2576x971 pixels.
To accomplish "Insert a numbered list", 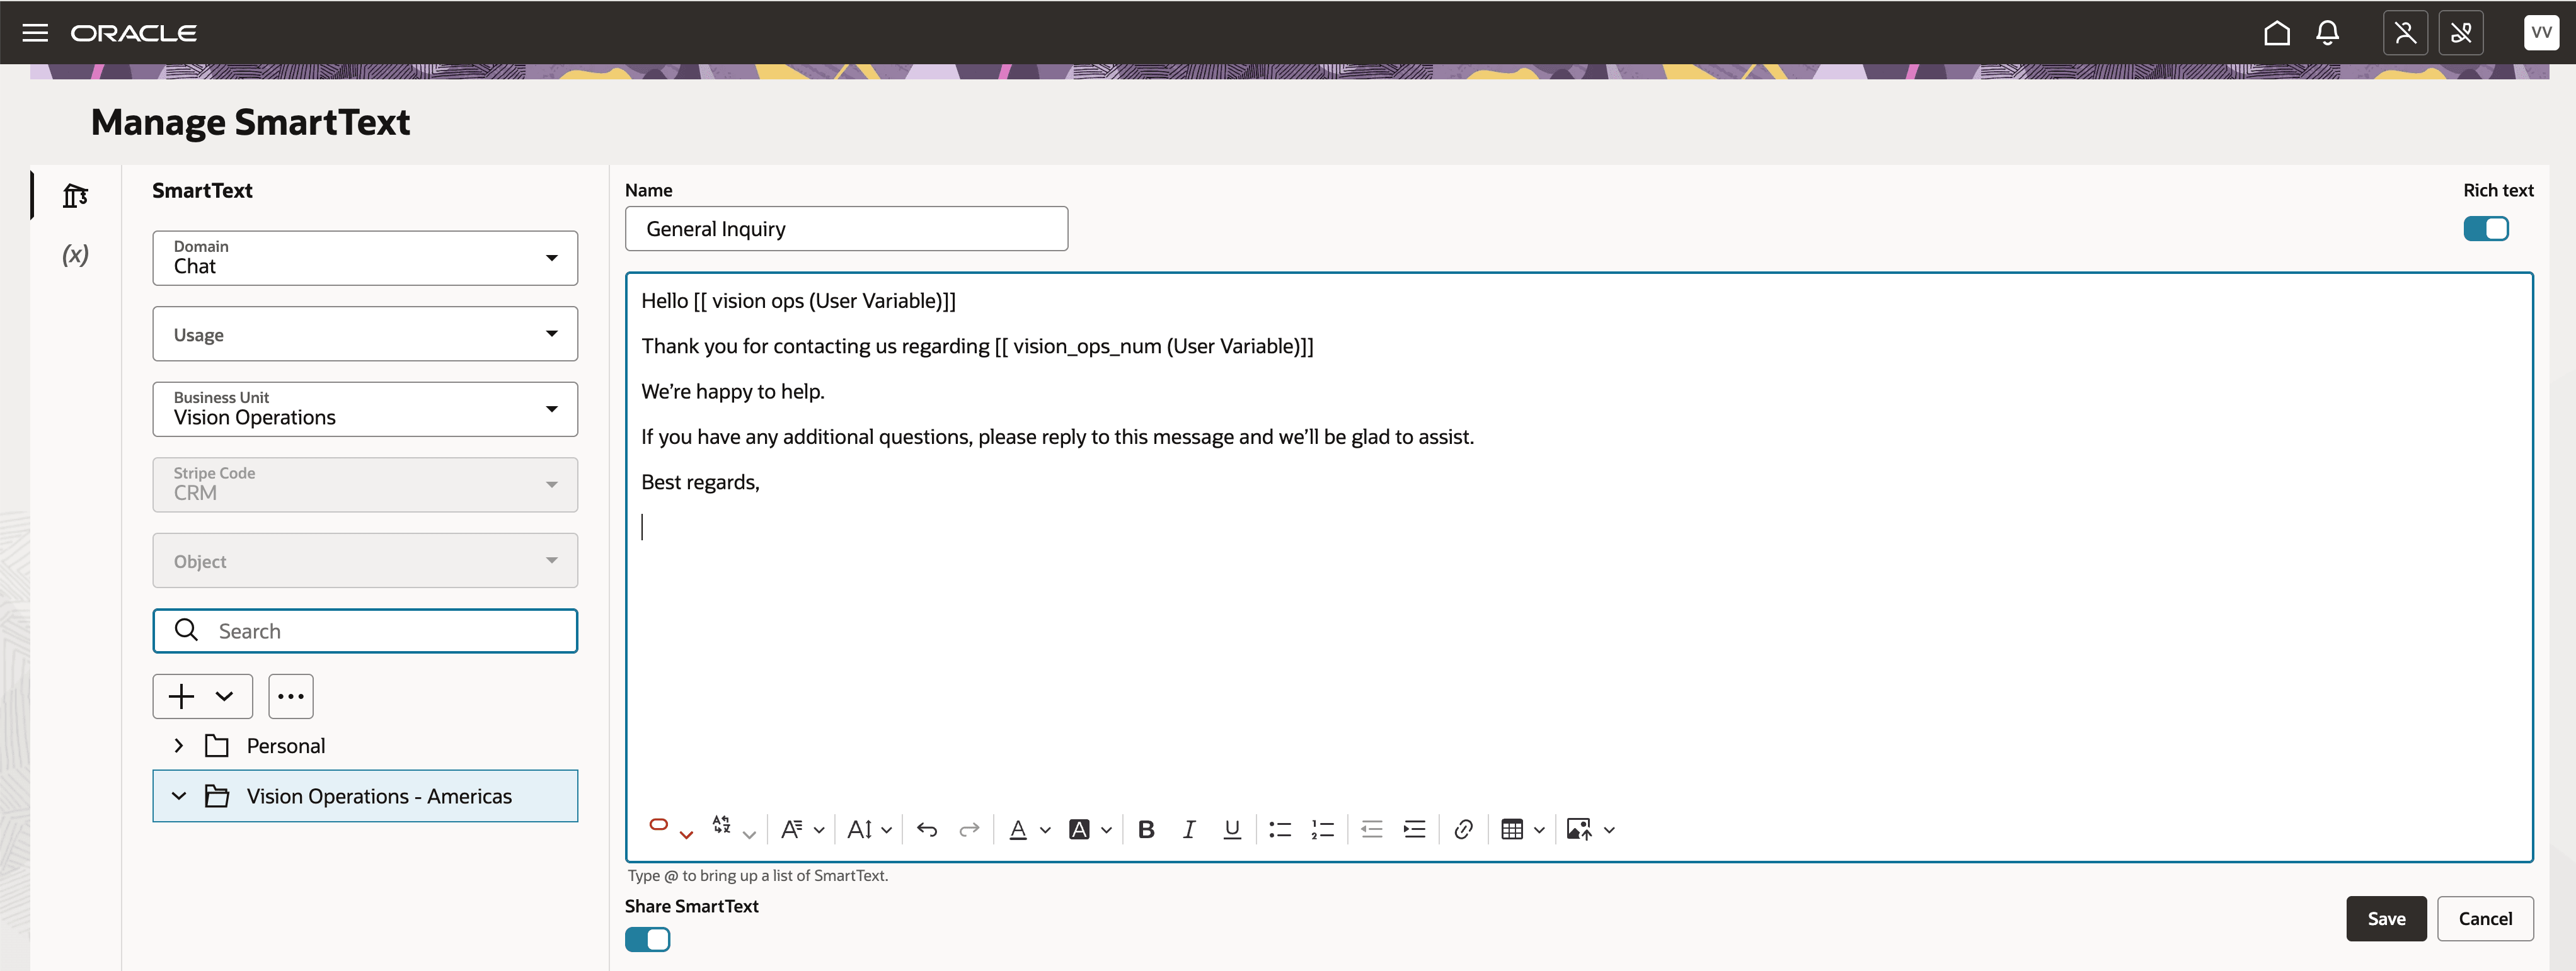I will click(x=1323, y=829).
